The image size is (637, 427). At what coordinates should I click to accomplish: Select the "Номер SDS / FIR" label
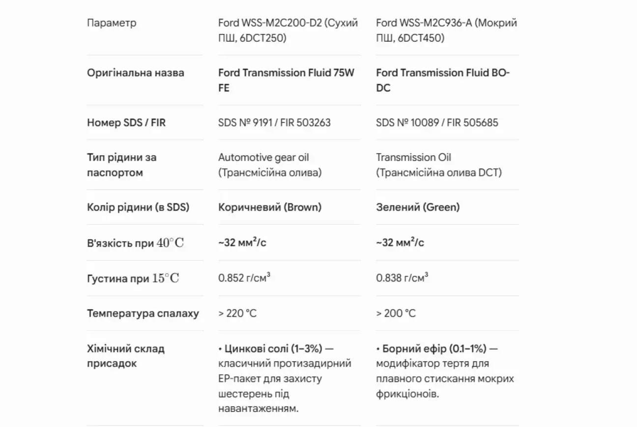point(126,123)
